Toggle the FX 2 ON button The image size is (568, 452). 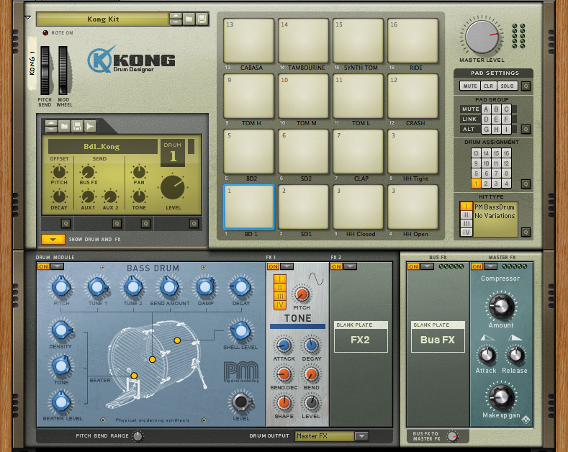pos(336,266)
